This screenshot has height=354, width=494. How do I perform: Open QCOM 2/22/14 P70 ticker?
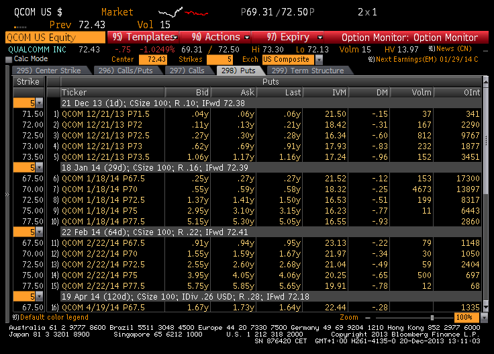99,254
